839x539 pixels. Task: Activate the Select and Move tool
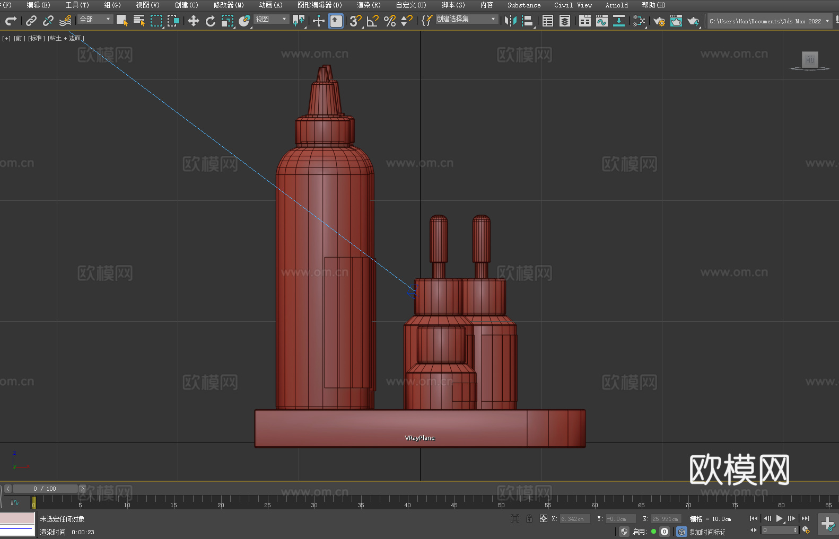click(x=194, y=21)
